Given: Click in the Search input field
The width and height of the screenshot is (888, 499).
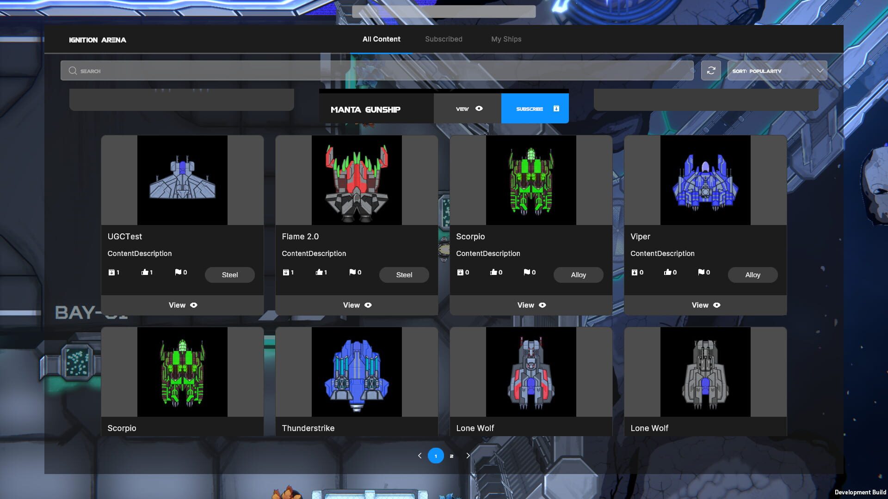Looking at the screenshot, I should click(377, 71).
